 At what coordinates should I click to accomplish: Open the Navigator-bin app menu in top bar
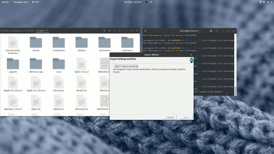(20, 2)
